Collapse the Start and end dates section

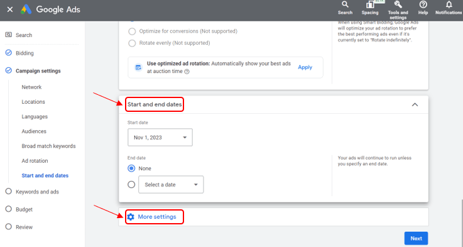click(x=415, y=104)
